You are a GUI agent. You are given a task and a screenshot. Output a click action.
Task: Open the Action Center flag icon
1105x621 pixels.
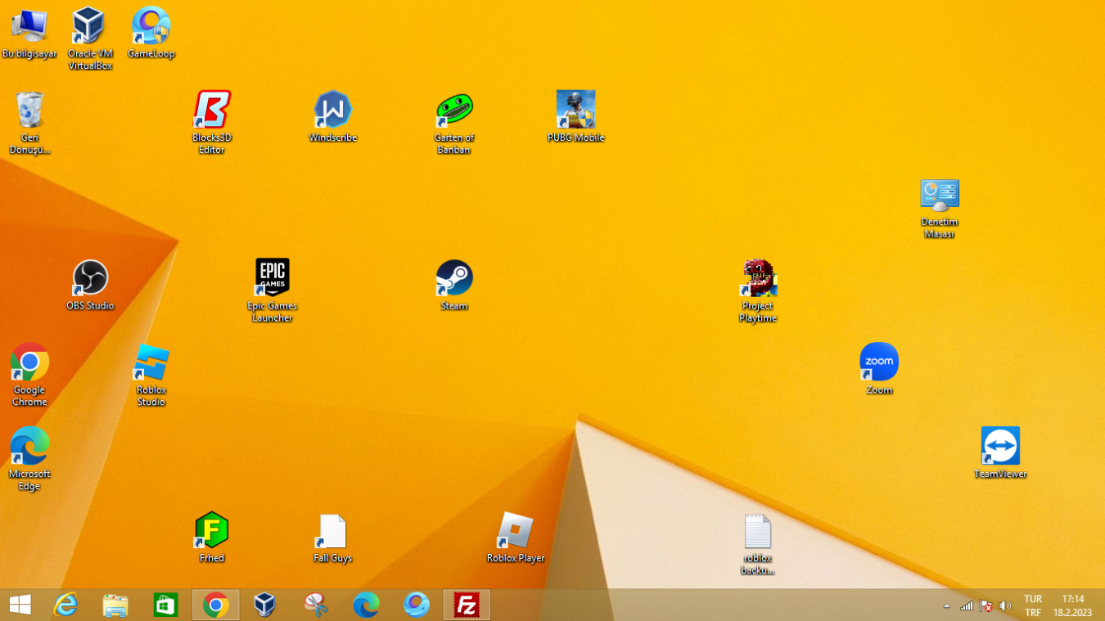[x=986, y=606]
